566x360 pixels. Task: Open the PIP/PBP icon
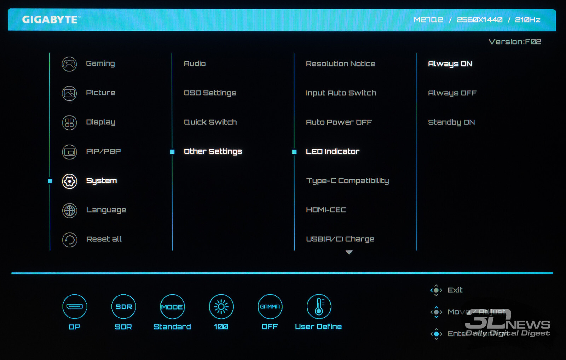click(69, 152)
